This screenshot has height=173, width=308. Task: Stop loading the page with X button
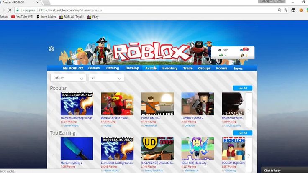click(x=10, y=10)
